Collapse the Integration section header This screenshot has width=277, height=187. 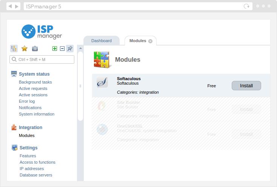tap(31, 128)
